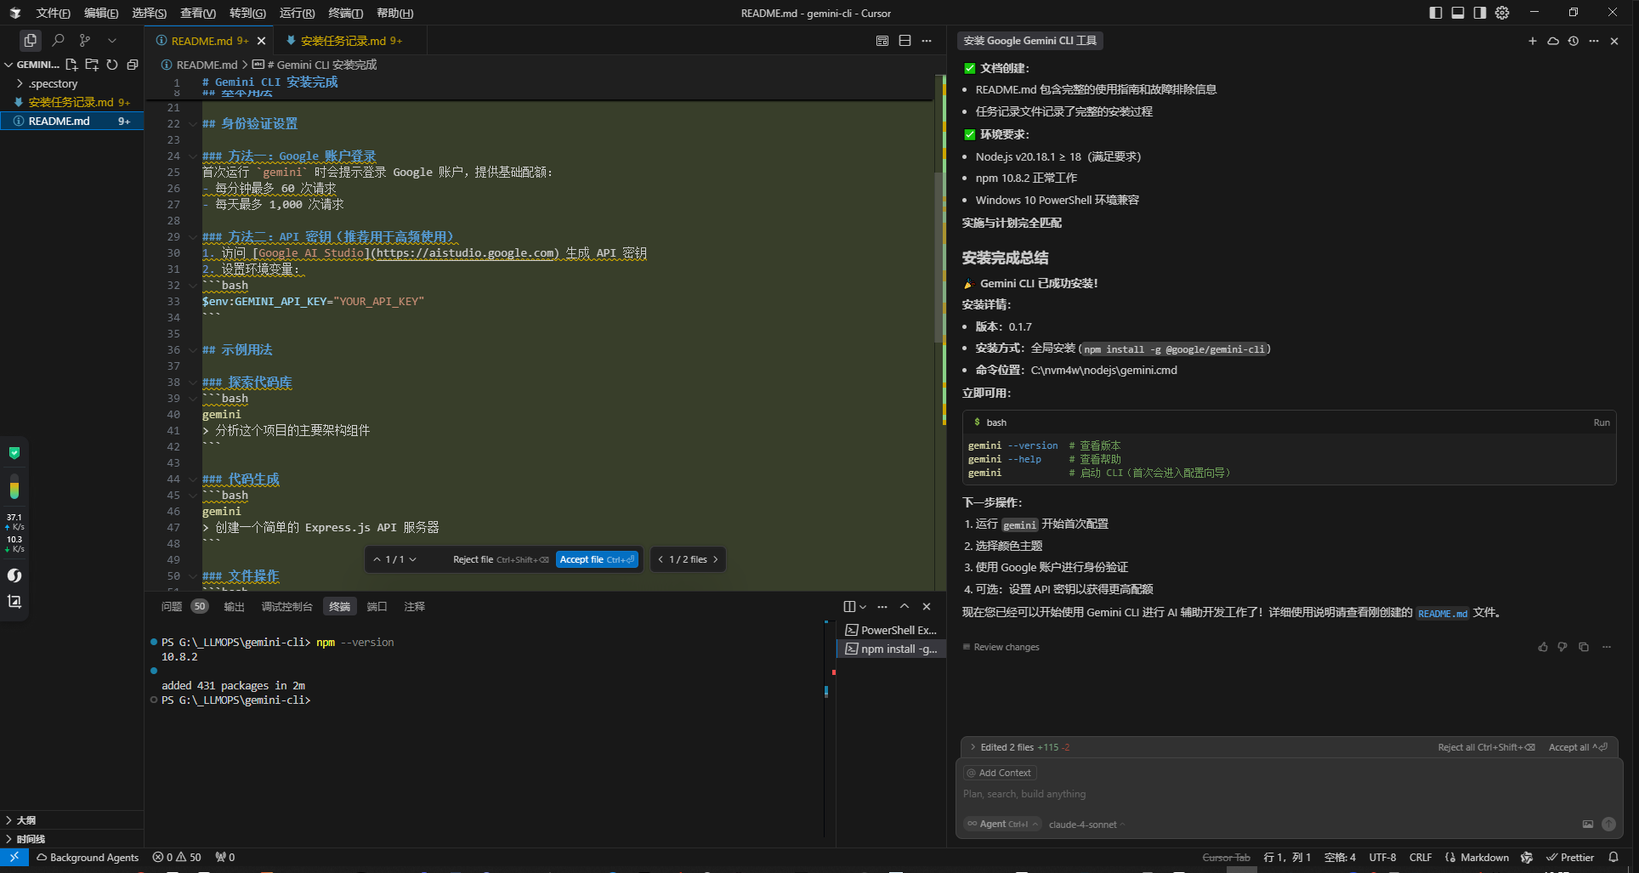Toggle the AI pane layout button

[x=1480, y=13]
